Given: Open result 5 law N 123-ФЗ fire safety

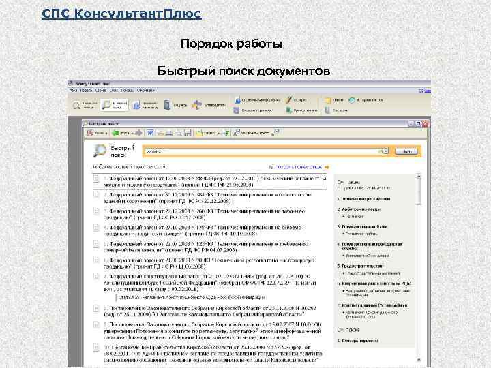Looking at the screenshot, I should click(206, 247).
